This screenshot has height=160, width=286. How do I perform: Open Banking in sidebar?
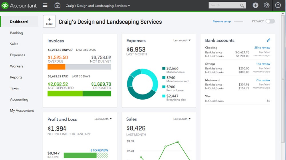point(16,33)
